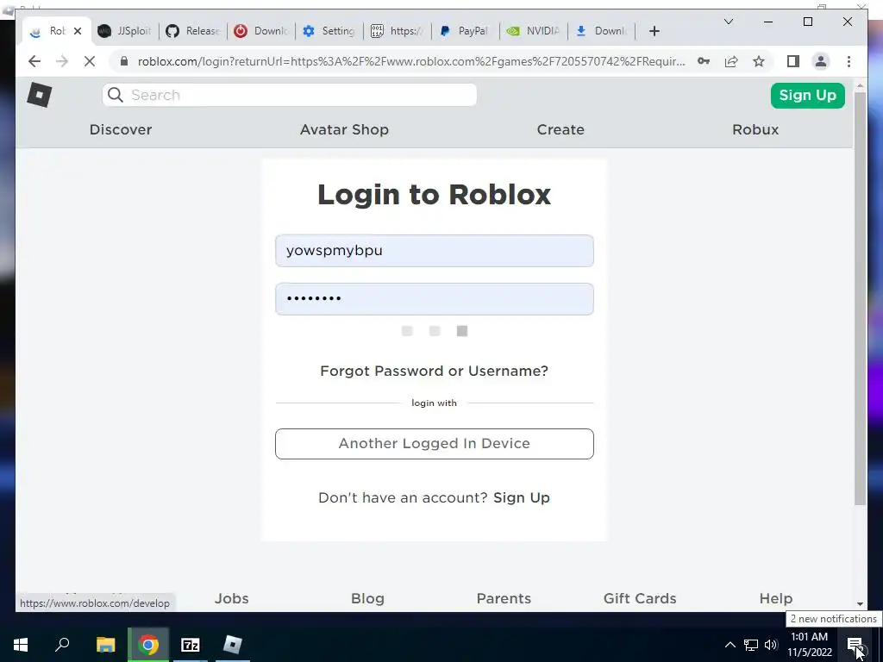Switch to Settings tab

pyautogui.click(x=329, y=31)
